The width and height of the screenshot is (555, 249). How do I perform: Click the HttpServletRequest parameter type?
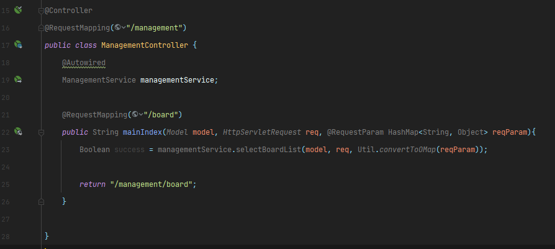[262, 132]
